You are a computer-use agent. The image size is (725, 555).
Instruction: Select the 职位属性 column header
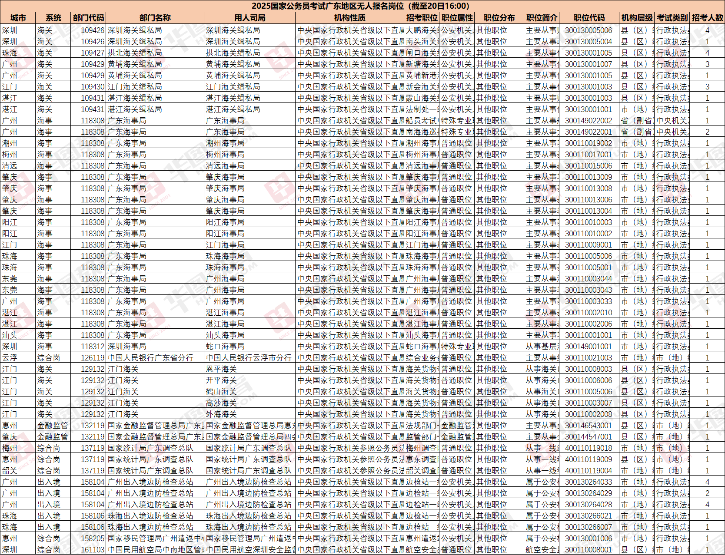pyautogui.click(x=457, y=18)
